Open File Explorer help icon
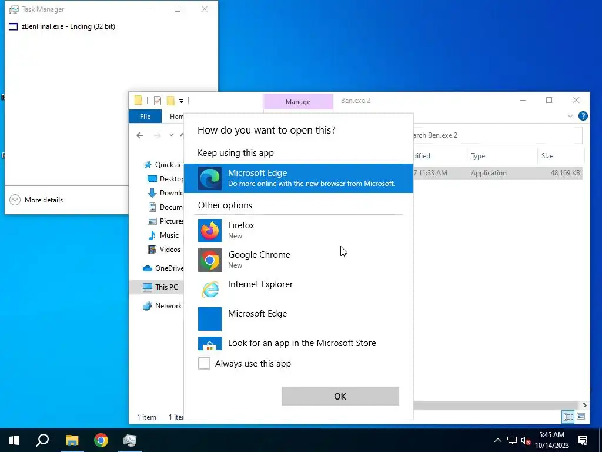 583,116
